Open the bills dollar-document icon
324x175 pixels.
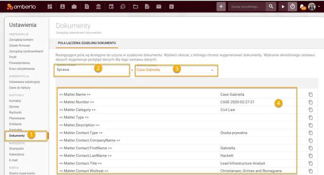click(x=87, y=7)
